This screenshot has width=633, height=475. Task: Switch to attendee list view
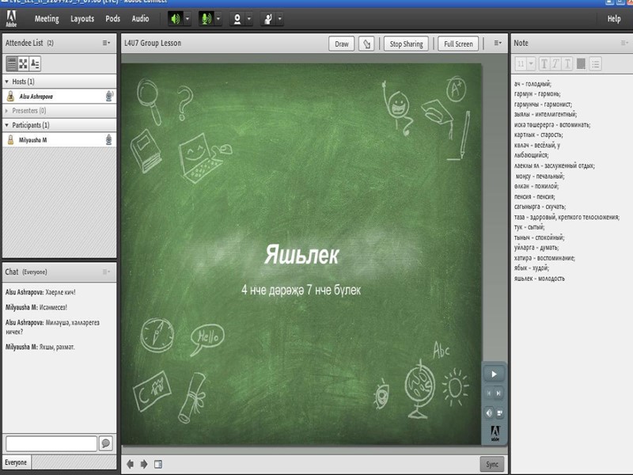[x=12, y=63]
